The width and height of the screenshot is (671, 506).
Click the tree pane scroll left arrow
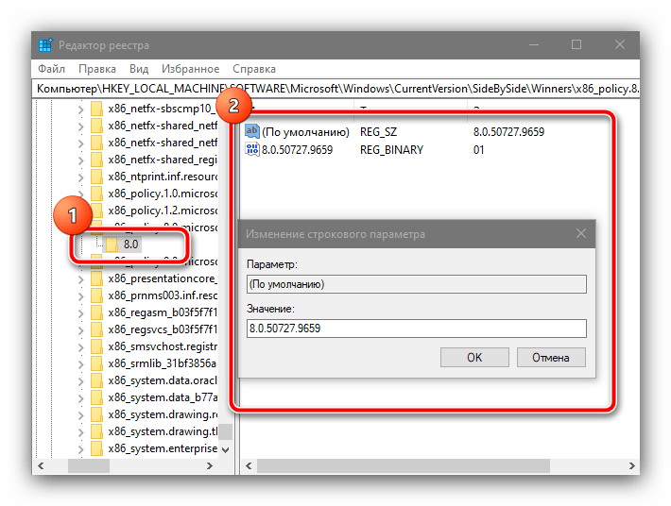tap(41, 465)
